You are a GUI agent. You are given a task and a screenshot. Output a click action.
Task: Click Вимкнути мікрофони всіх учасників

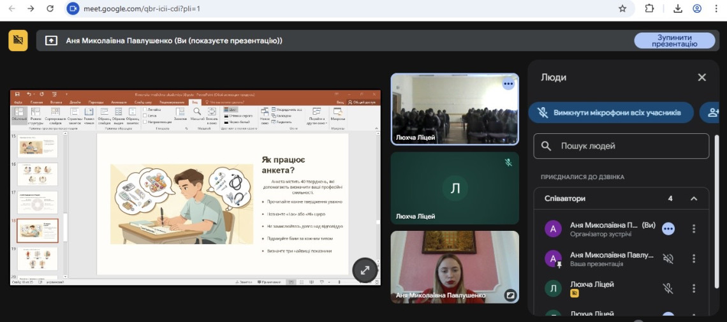(x=610, y=113)
